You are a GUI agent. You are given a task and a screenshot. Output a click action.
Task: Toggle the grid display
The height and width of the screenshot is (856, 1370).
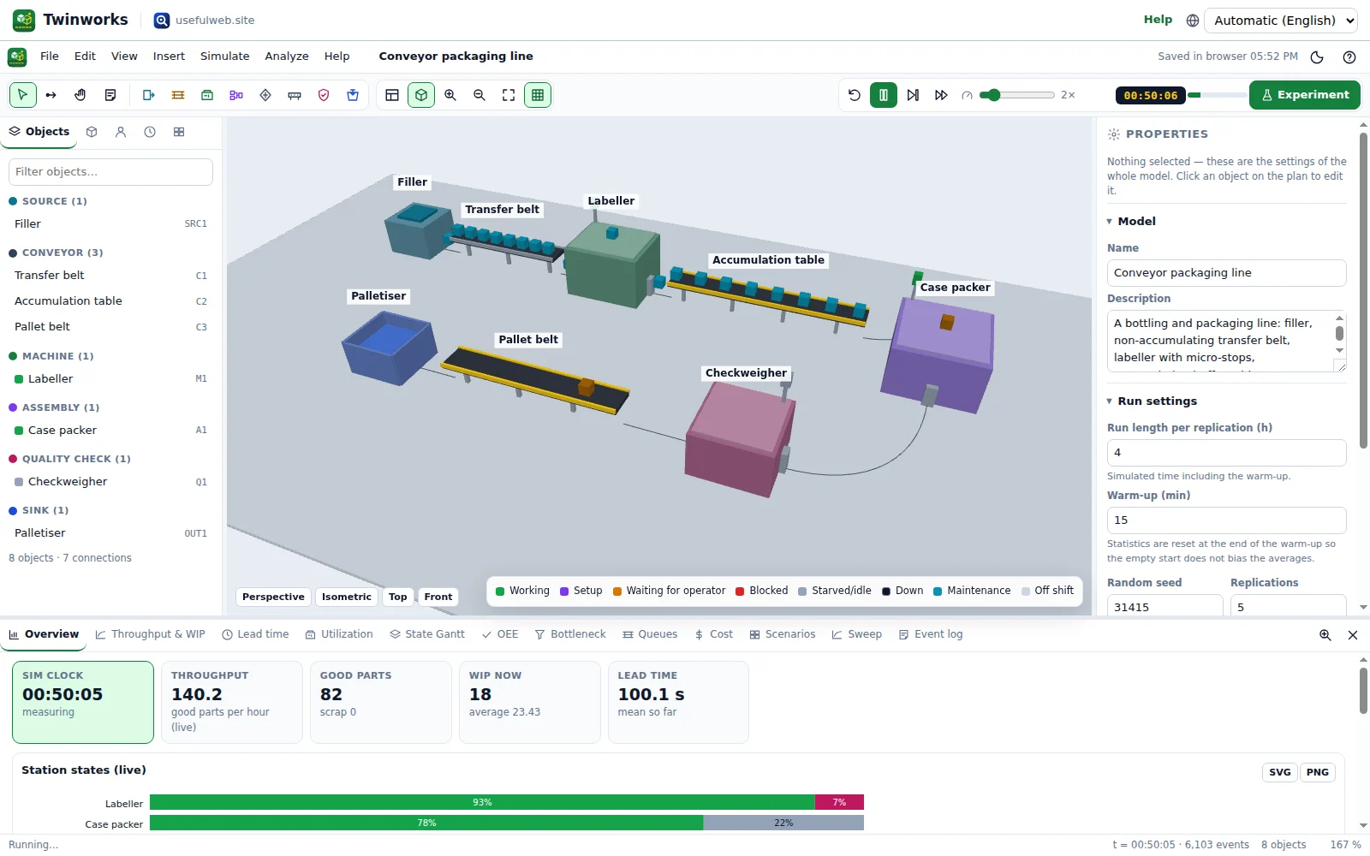tap(538, 95)
